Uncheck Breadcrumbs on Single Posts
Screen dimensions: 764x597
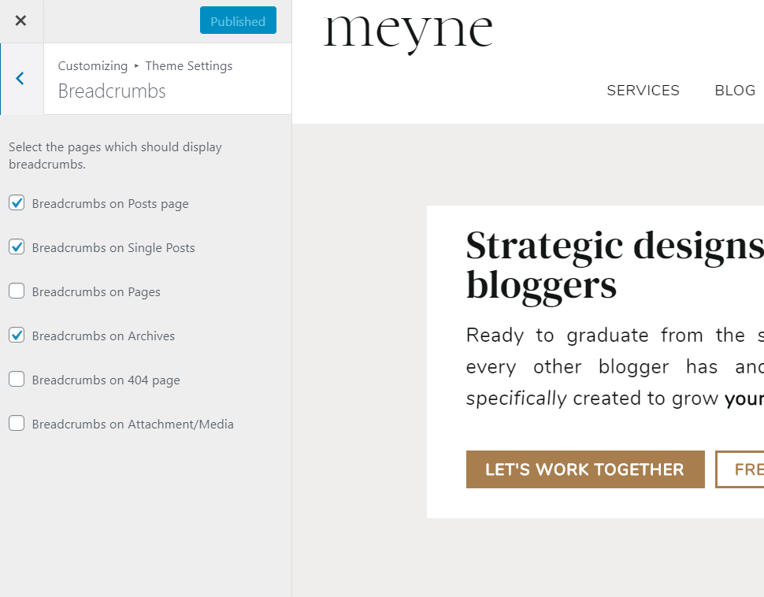pos(17,247)
